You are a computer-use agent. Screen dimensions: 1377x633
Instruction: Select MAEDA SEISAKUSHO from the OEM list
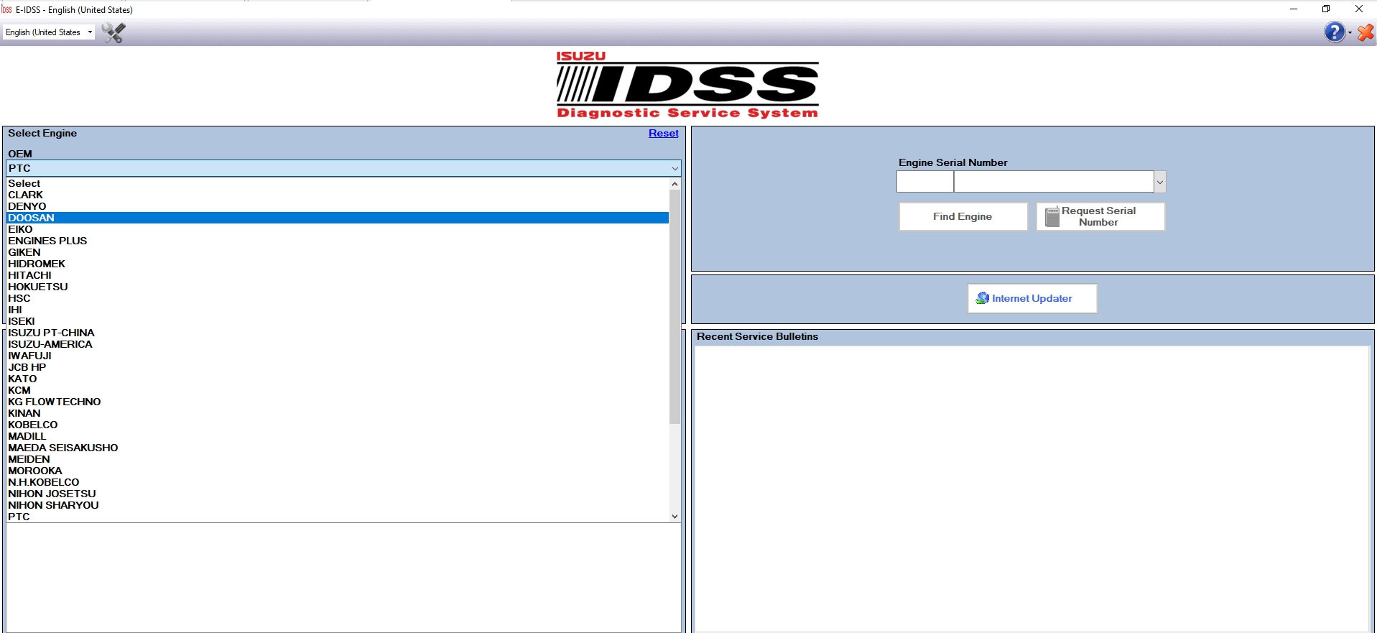pyautogui.click(x=338, y=448)
